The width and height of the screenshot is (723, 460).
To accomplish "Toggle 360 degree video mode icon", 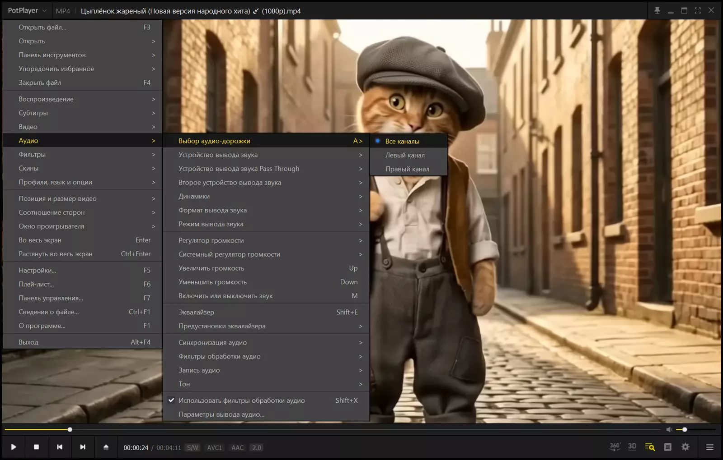I will coord(615,446).
